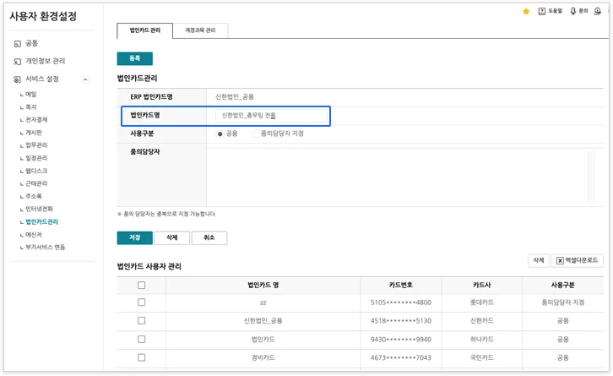
Task: Select the 품의담당자 지정 radio option
Action: coord(256,134)
